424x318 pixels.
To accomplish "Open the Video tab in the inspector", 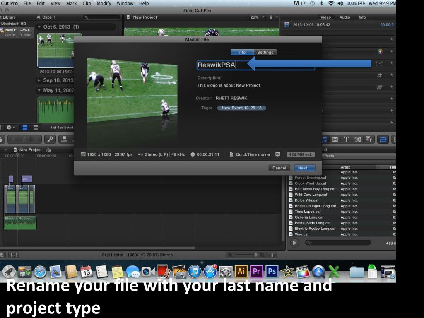I will tap(325, 17).
